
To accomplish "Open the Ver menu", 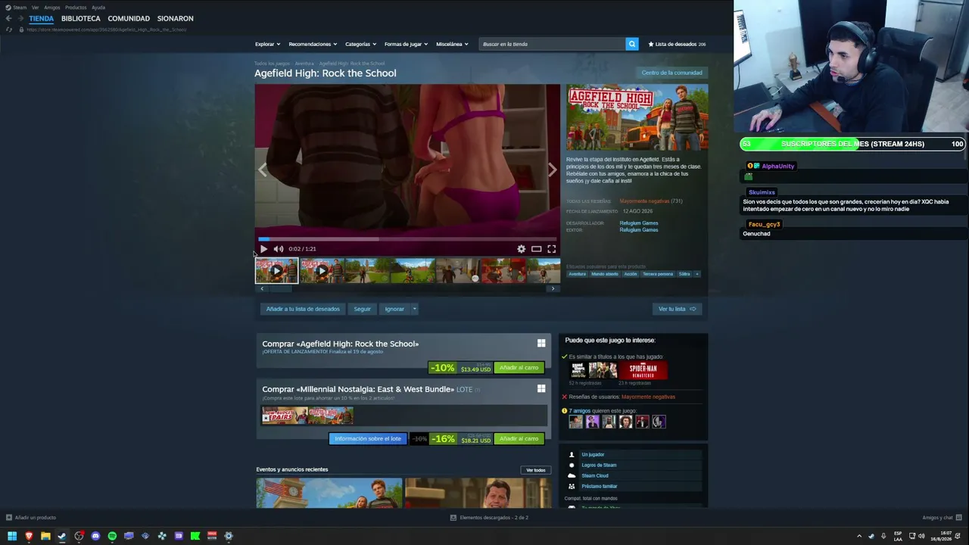I will (x=35, y=8).
